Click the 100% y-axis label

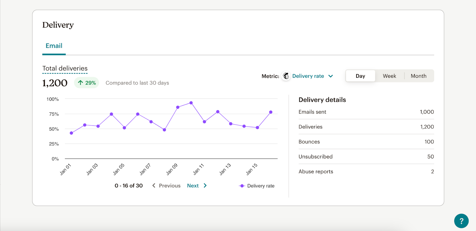[x=53, y=99]
